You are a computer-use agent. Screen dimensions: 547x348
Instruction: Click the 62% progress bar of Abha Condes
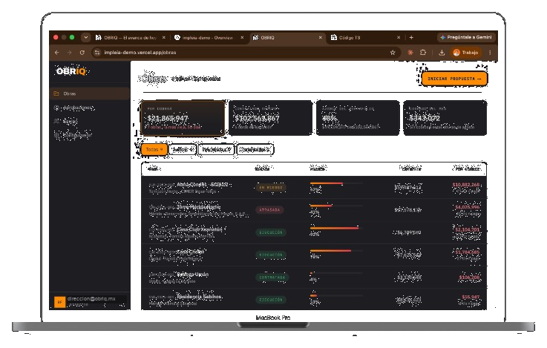point(336,183)
